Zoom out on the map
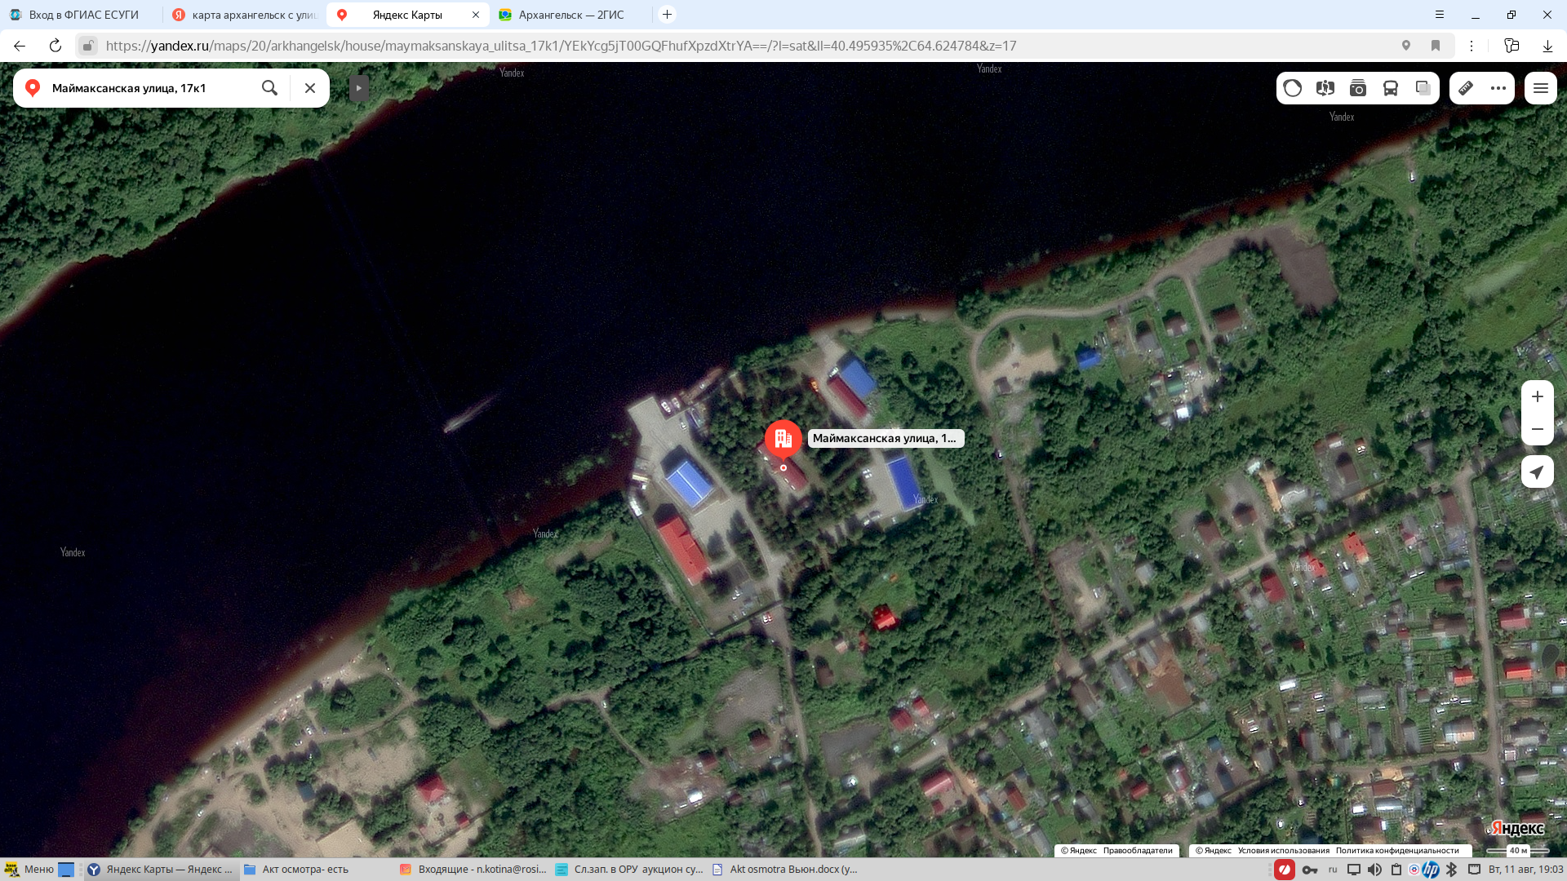 click(x=1538, y=429)
